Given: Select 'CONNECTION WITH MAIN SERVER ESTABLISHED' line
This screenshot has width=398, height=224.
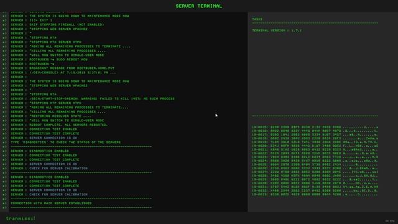Looking at the screenshot, I should (51, 203).
